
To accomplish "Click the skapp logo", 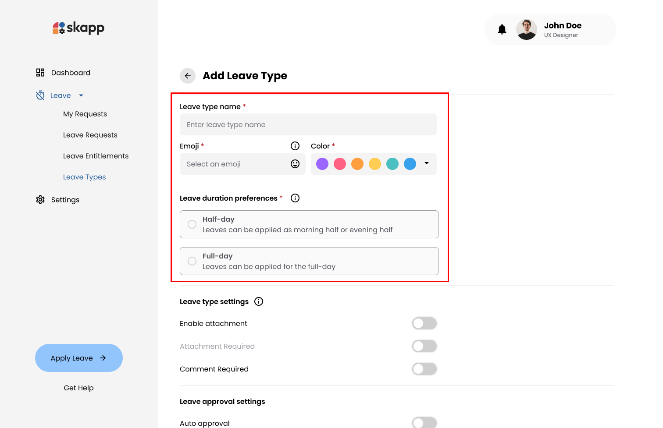I will click(x=78, y=28).
